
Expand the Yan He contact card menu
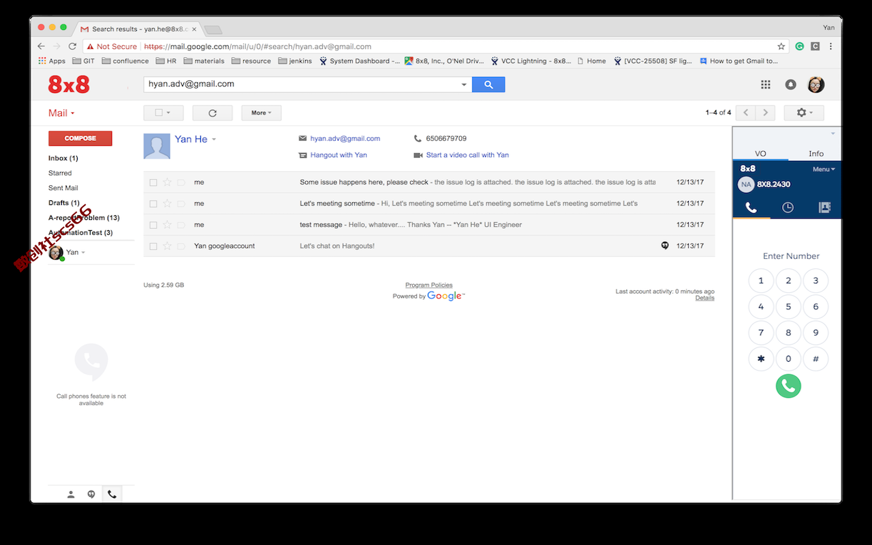point(214,140)
